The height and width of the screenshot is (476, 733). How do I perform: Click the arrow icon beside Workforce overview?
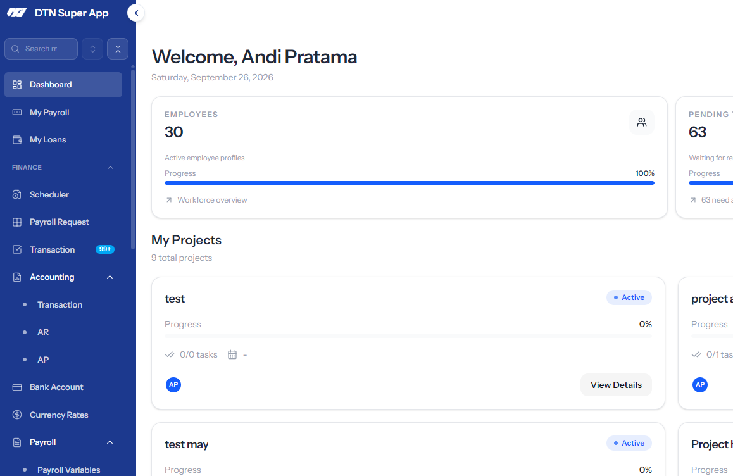pyautogui.click(x=169, y=200)
